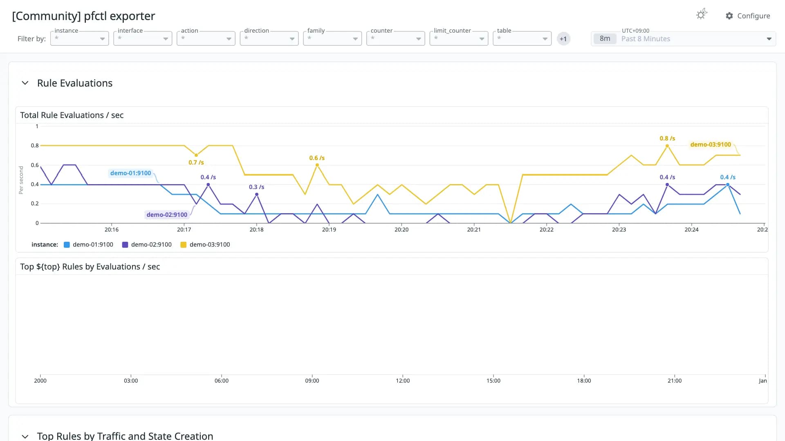Toggle demo-02:9100 purple legend swatch
Screen dimensions: 785x441
click(125, 245)
